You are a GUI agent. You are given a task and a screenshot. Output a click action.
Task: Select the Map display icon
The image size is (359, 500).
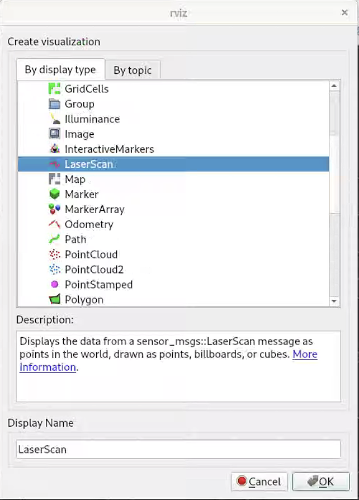[x=54, y=180]
